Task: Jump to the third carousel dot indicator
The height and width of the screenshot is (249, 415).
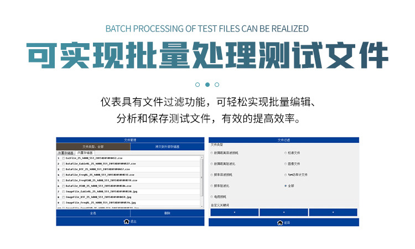Action: (217, 85)
